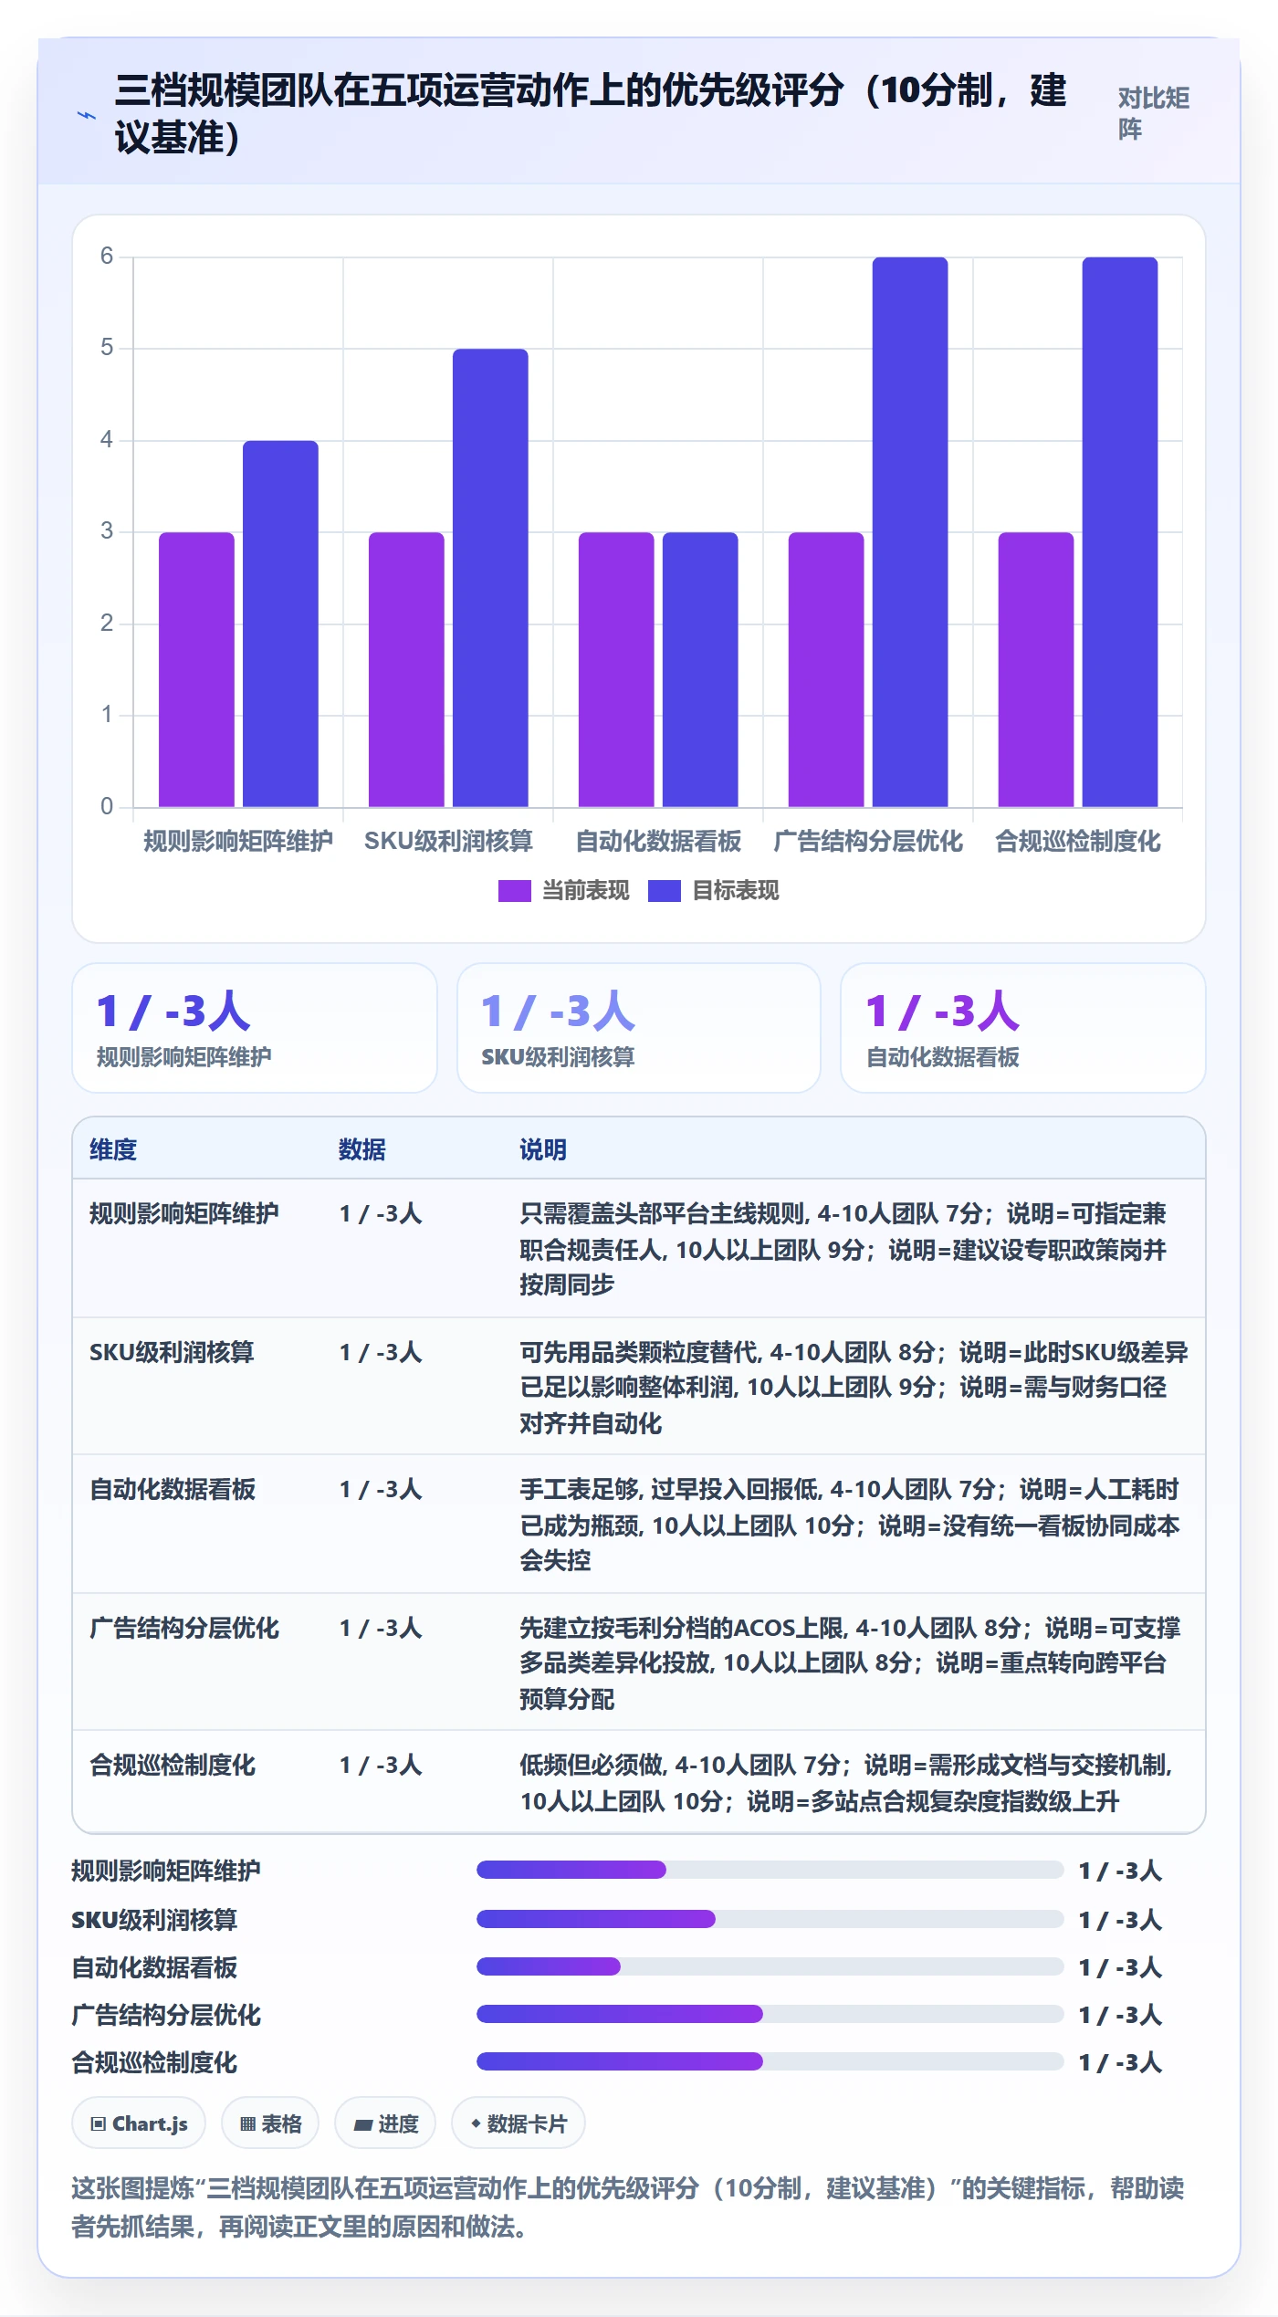Screen dimensions: 1278x2317
Task: Click the 当前表现 bar for 自动化数据看板
Action: coord(616,669)
